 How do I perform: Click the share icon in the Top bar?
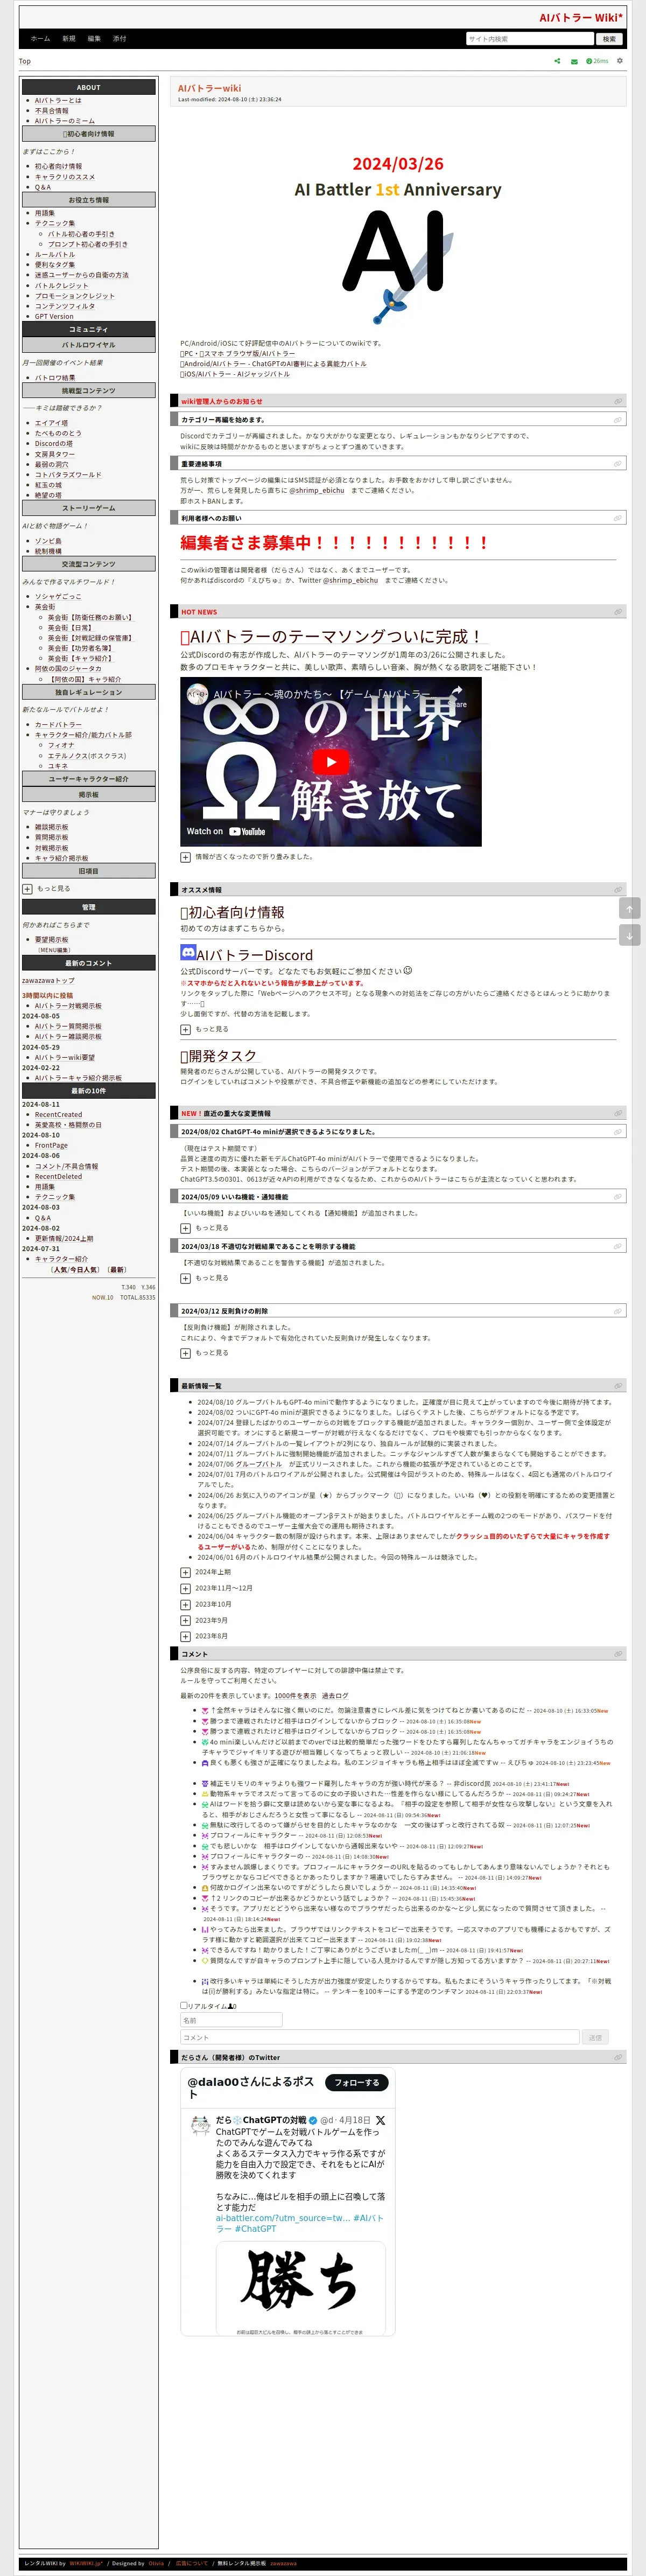coord(557,61)
